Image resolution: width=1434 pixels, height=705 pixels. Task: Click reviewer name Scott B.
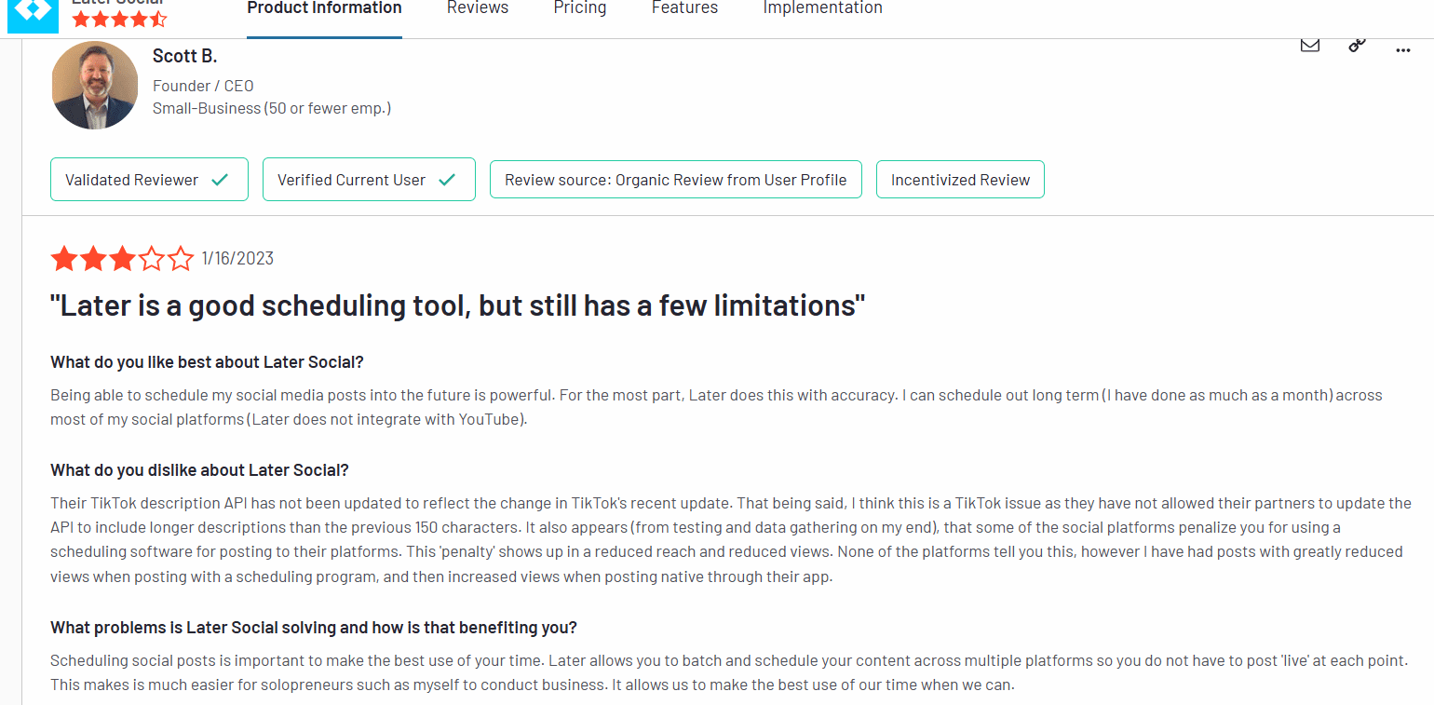[184, 56]
